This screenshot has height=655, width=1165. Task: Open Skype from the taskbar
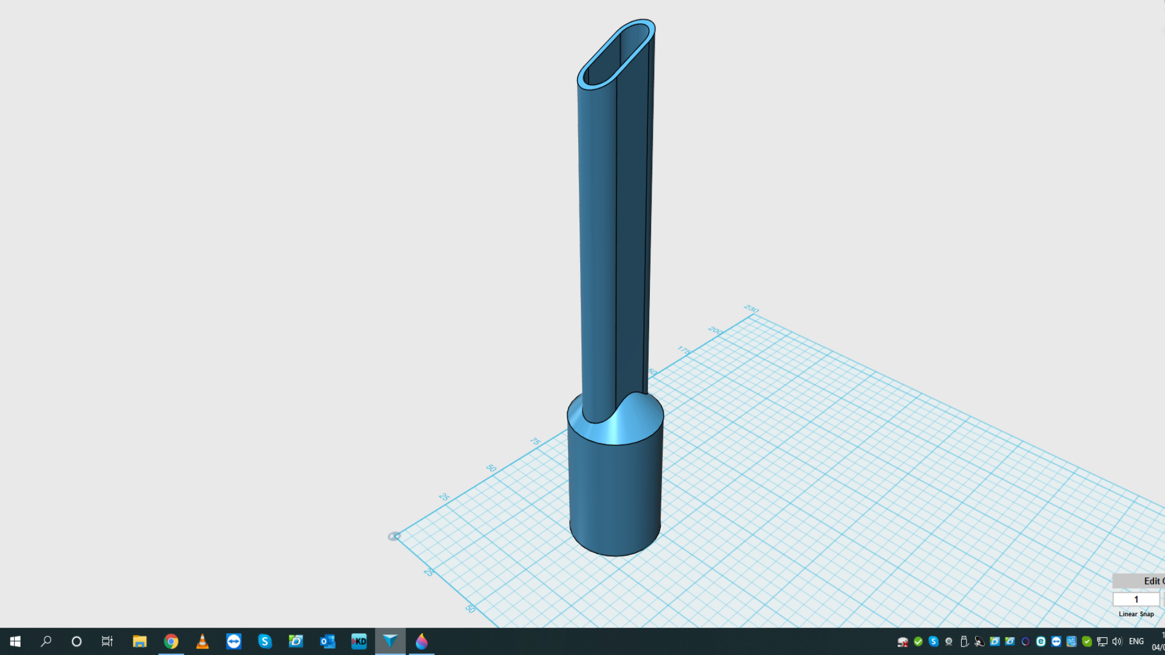(x=265, y=641)
